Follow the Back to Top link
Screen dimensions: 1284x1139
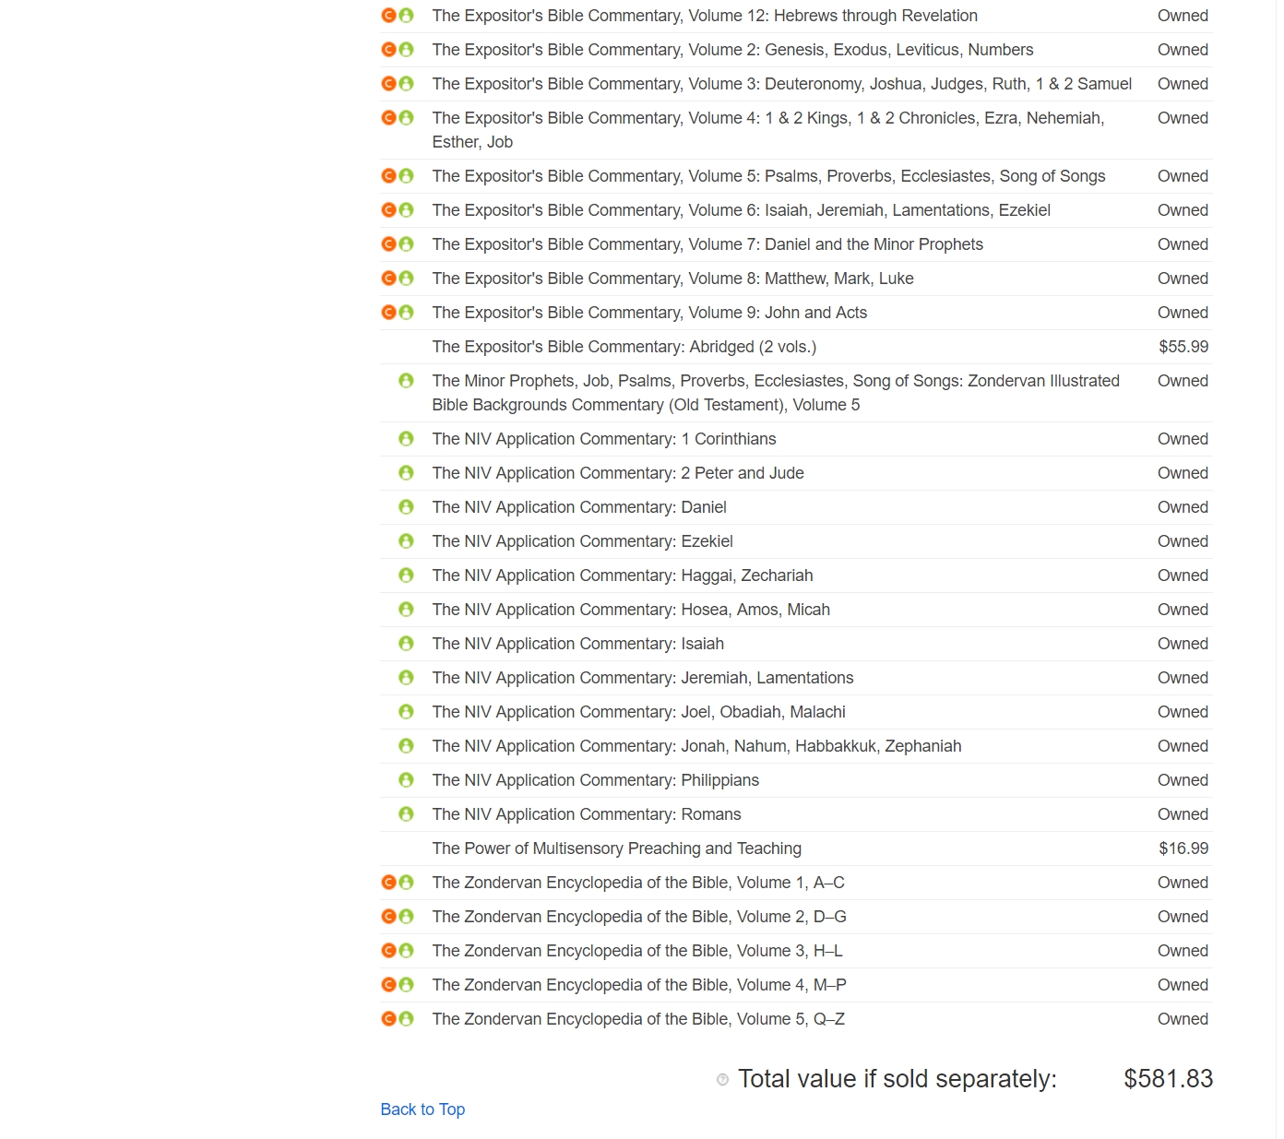coord(422,1109)
